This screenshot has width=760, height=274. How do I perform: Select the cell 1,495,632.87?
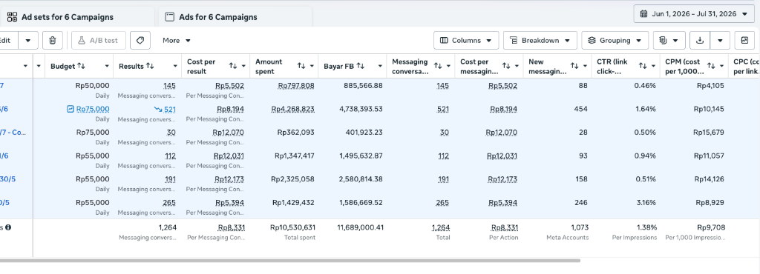coord(361,156)
